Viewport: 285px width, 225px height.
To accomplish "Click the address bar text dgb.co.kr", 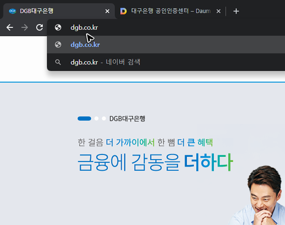I will 84,27.
